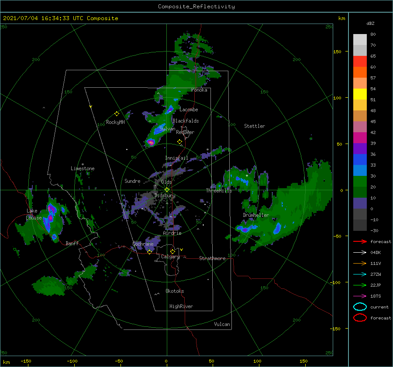Screen dimensions: 393x367
Task: Click the Airdrie city label
Action: tap(172, 233)
